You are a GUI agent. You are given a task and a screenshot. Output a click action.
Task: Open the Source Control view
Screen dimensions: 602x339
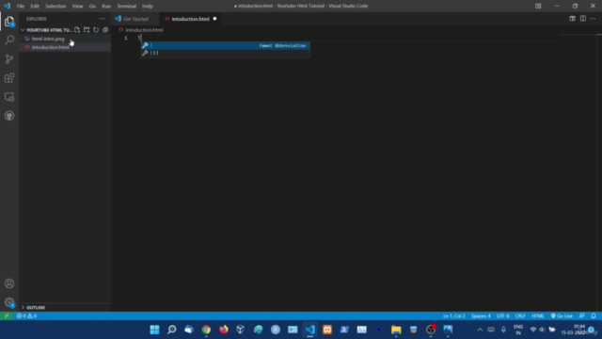(9, 58)
